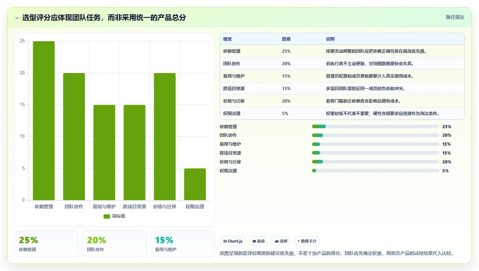Select the 进度 tag chip
The height and width of the screenshot is (271, 479).
point(281,241)
